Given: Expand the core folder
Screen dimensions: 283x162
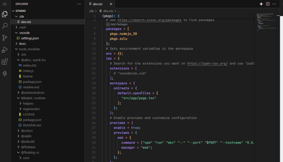Looking at the screenshot, I should pos(20,158).
